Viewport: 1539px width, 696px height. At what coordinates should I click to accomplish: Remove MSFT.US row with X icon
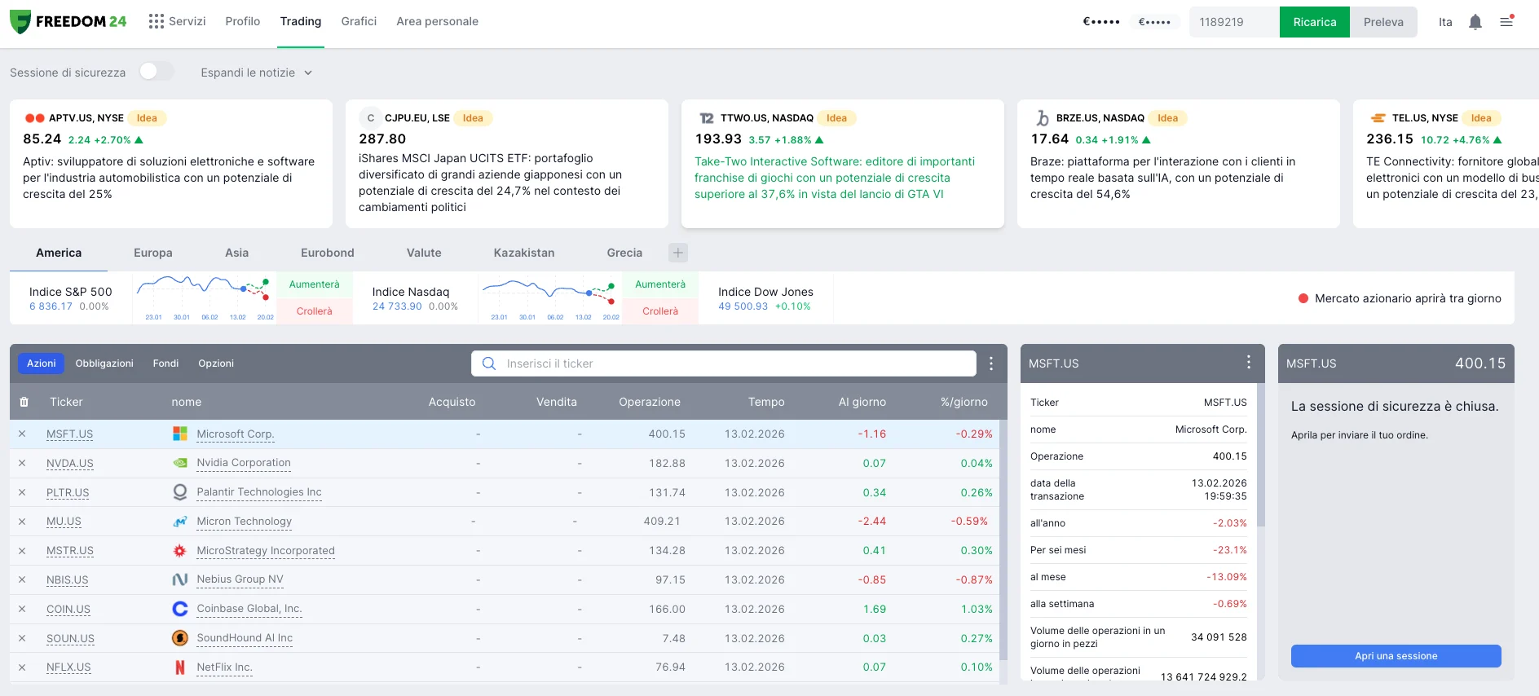click(x=22, y=434)
